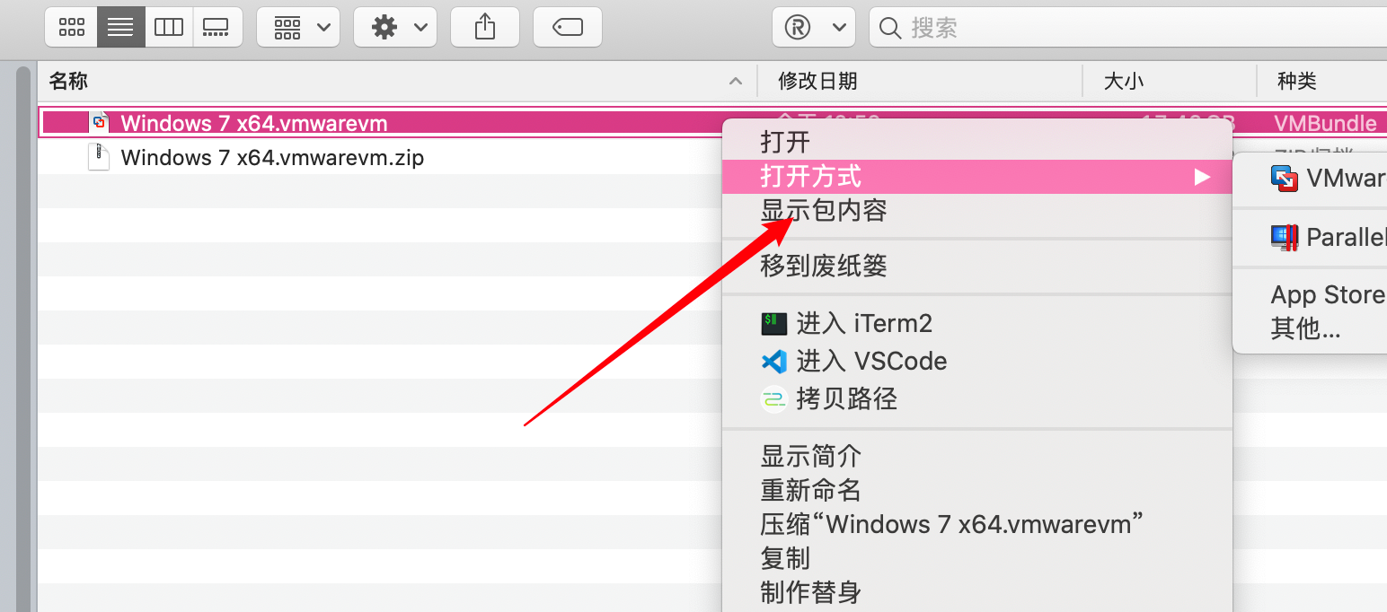This screenshot has height=612, width=1387.
Task: Choose 打开 from the context menu
Action: [x=977, y=142]
